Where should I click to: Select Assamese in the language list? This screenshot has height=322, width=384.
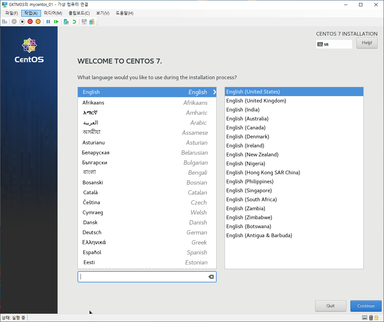[x=147, y=132]
